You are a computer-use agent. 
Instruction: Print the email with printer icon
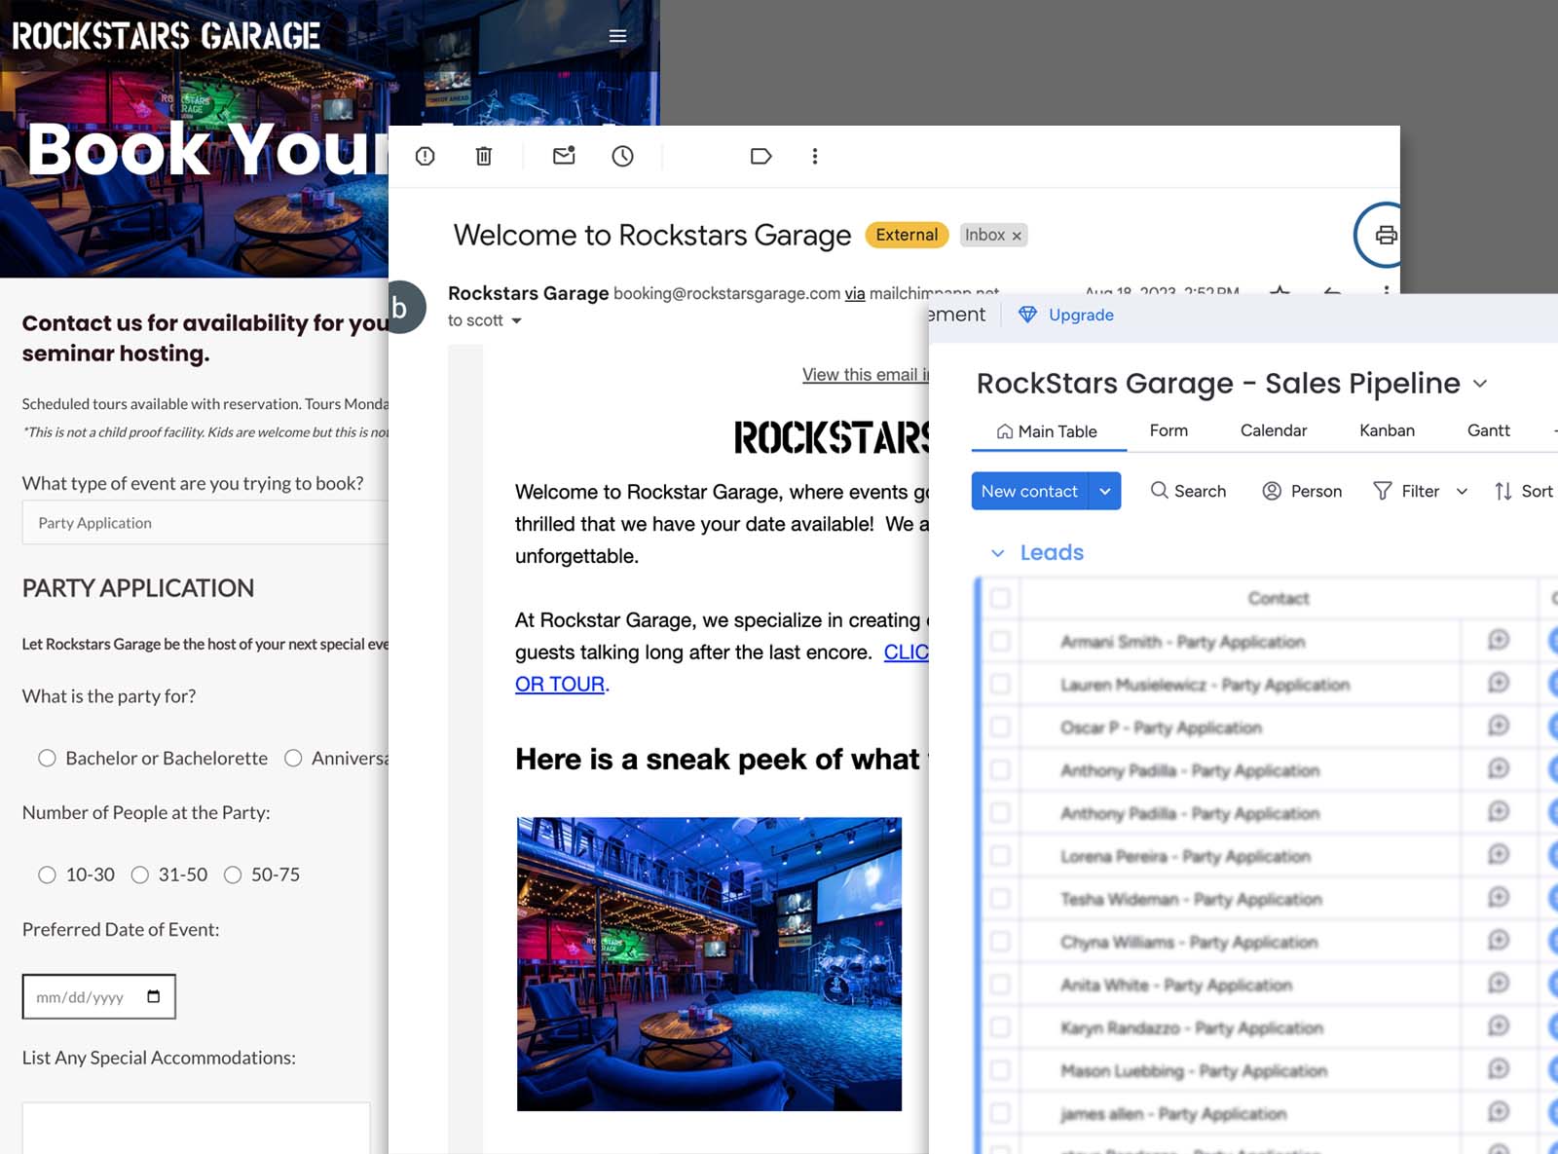[1386, 235]
